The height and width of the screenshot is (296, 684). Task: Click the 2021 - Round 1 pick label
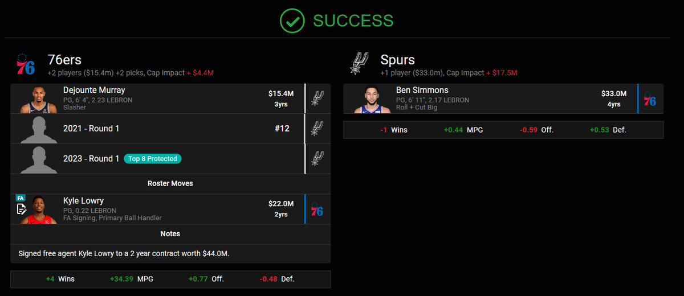[x=91, y=129]
